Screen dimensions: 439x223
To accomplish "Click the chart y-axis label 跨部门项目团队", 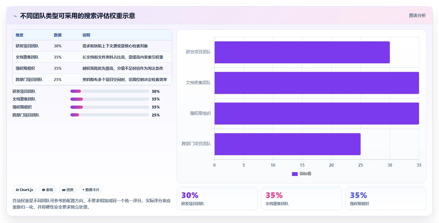I will tap(196, 144).
